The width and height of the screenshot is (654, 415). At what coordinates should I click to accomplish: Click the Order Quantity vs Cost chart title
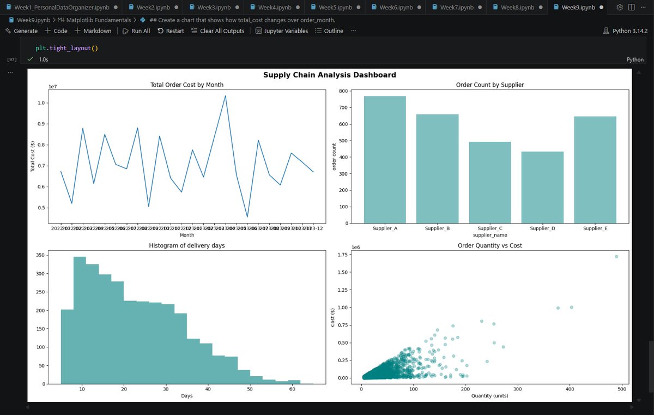(x=490, y=245)
